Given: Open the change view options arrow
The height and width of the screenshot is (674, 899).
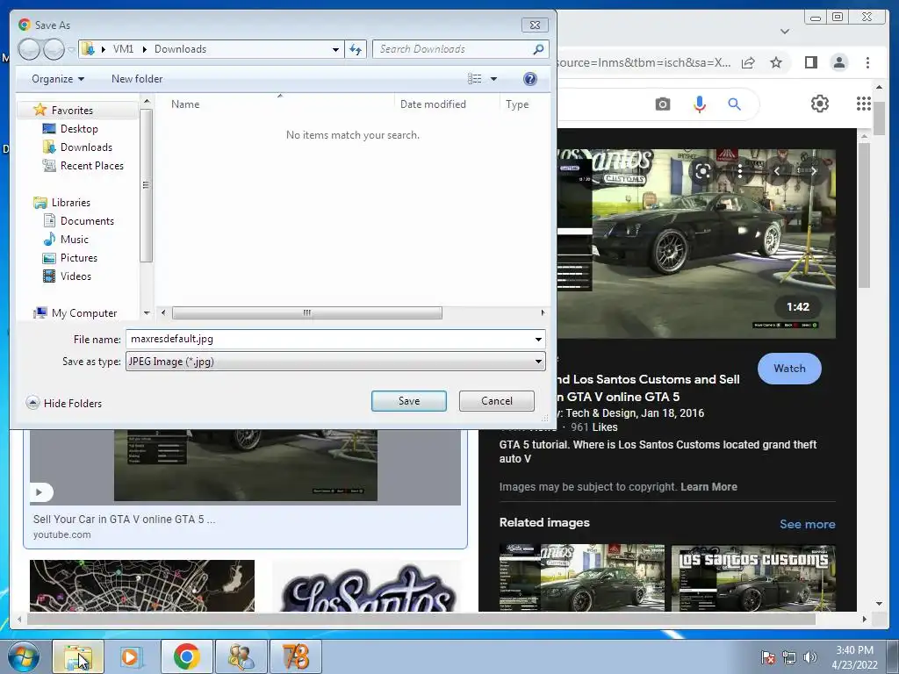Looking at the screenshot, I should (x=493, y=79).
